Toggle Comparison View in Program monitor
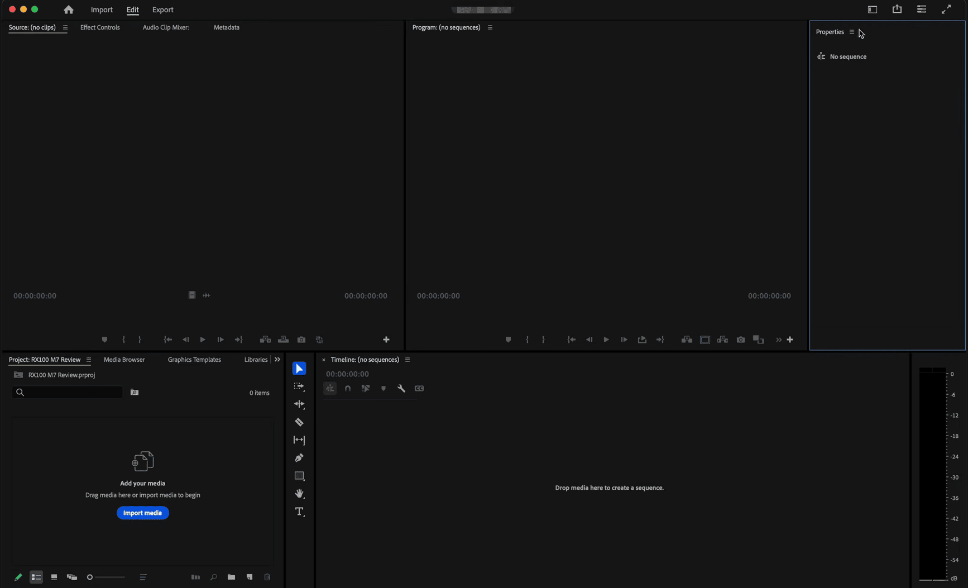 click(x=759, y=340)
